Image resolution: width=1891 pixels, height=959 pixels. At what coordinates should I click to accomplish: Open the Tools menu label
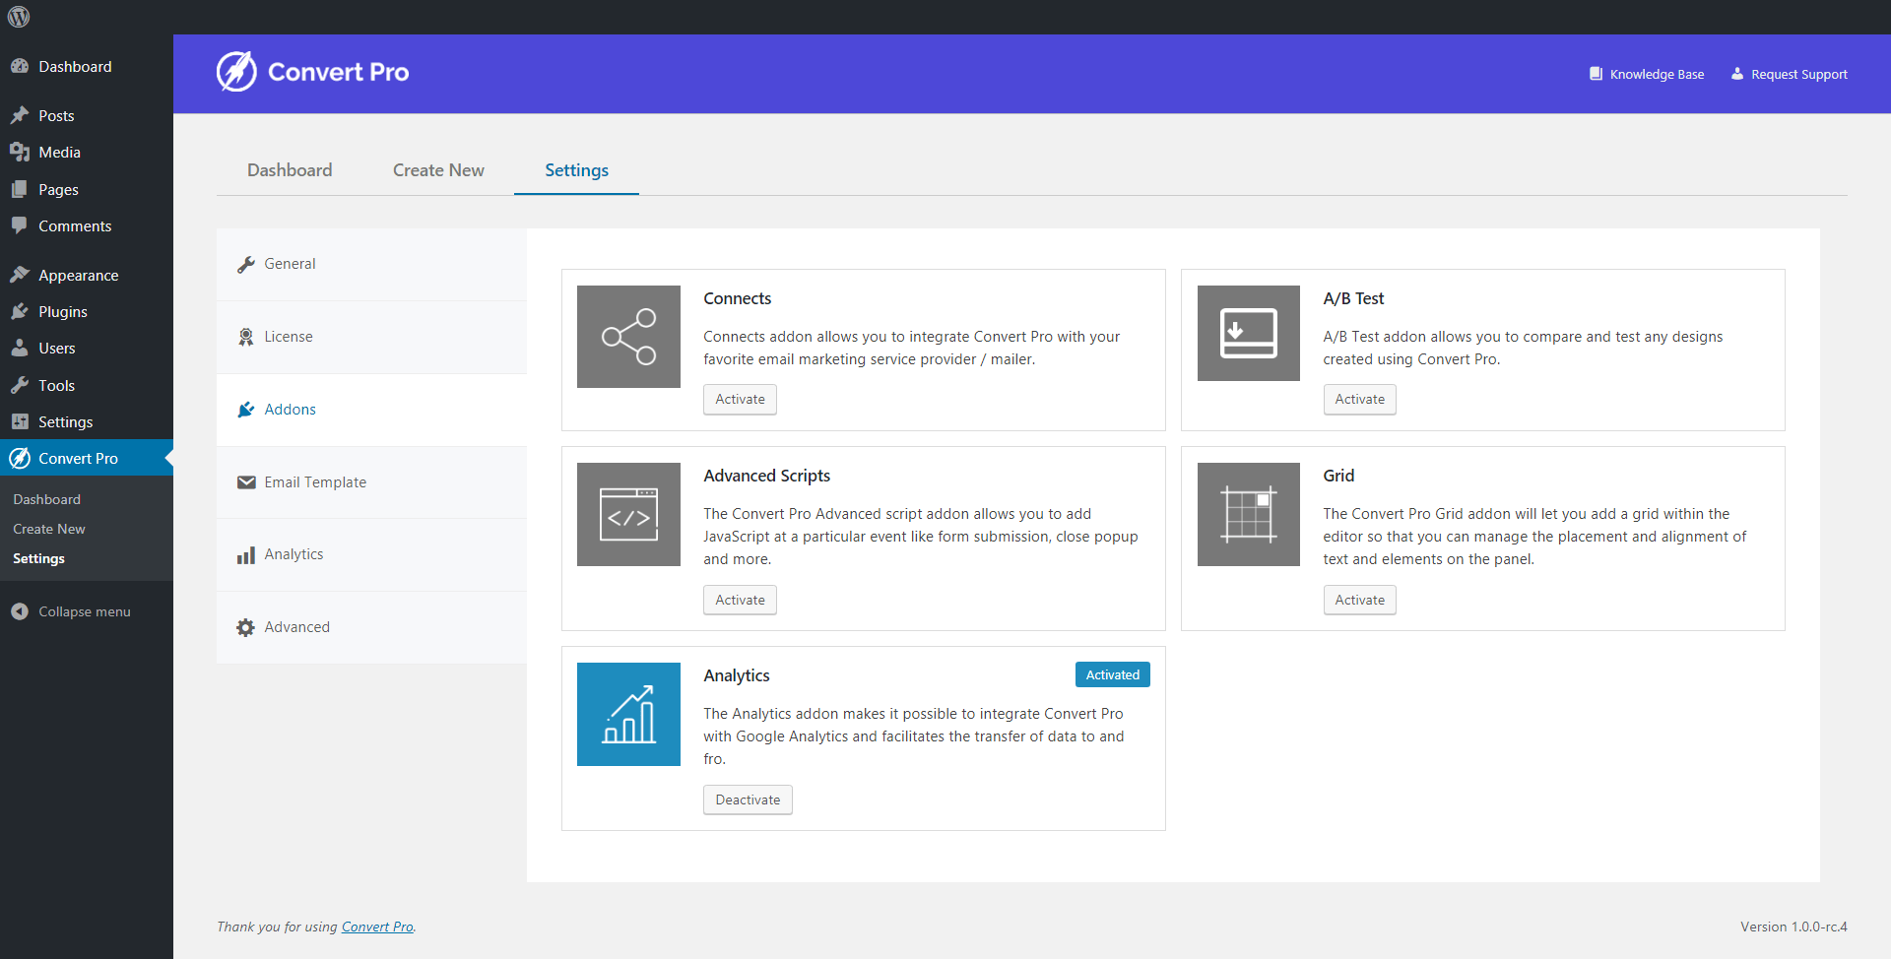pyautogui.click(x=56, y=385)
